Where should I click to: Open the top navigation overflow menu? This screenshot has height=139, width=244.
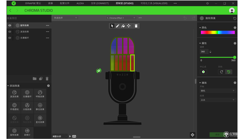point(175,3)
